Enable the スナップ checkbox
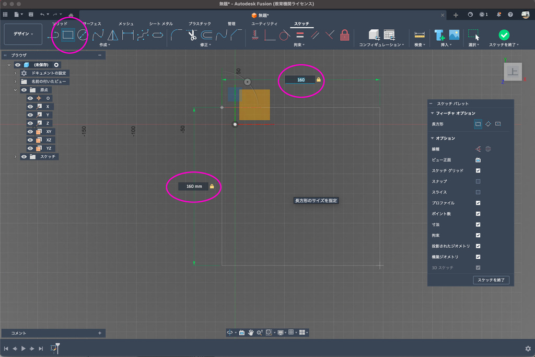Screen dimensions: 535x357 478,181
